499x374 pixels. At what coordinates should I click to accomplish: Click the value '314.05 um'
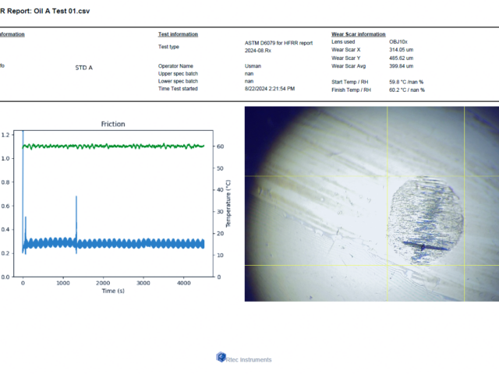click(x=402, y=50)
